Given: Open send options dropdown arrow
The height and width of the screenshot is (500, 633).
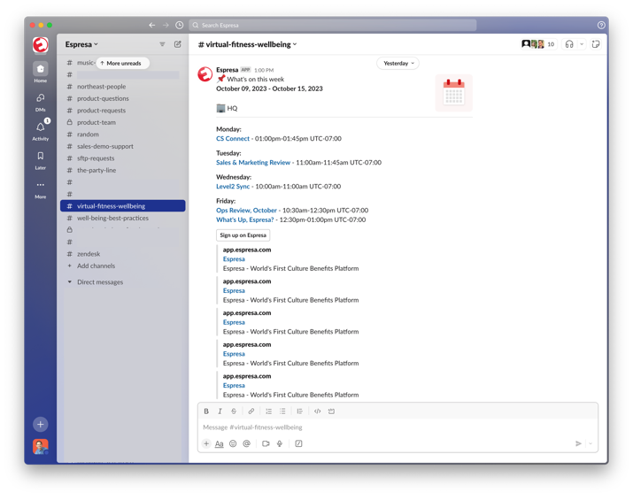Looking at the screenshot, I should click(x=591, y=443).
